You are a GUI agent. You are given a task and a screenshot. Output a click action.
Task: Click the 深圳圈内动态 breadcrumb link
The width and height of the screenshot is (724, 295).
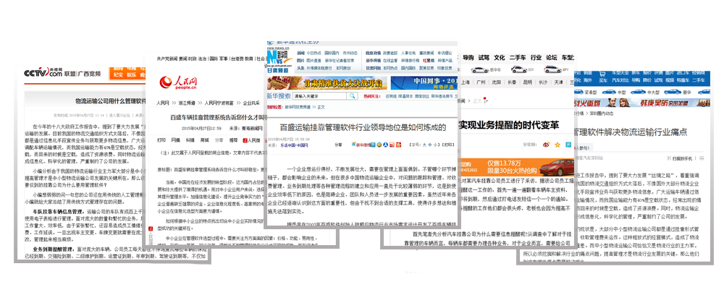point(602,113)
